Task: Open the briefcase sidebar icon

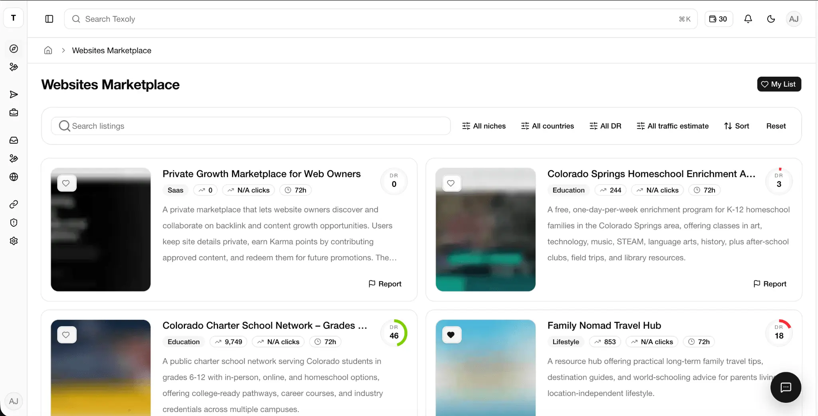Action: pyautogui.click(x=14, y=113)
